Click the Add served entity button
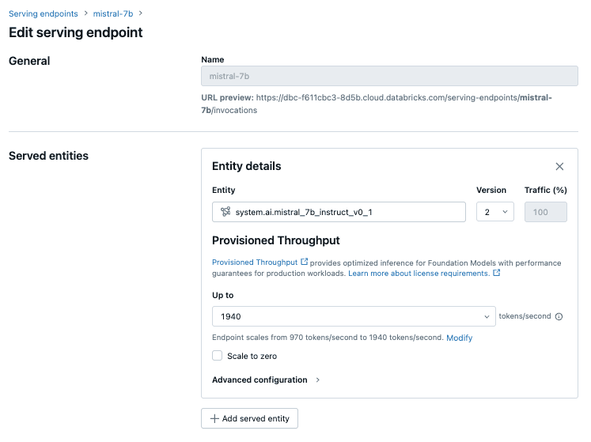Screen dimensions: 591x442 249,418
